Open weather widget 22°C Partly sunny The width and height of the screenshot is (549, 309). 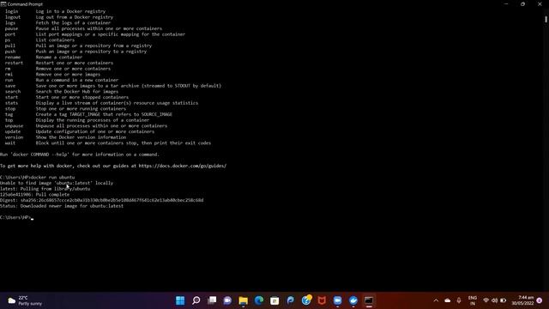(25, 300)
